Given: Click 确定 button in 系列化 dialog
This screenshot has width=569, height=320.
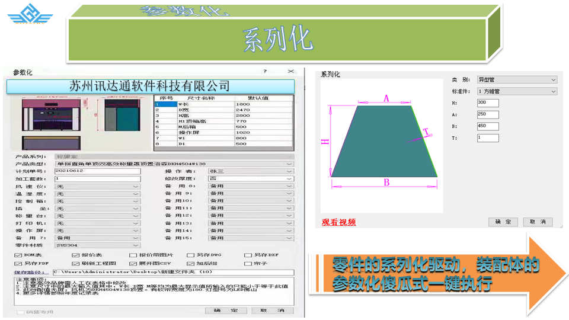Looking at the screenshot, I should tap(503, 222).
